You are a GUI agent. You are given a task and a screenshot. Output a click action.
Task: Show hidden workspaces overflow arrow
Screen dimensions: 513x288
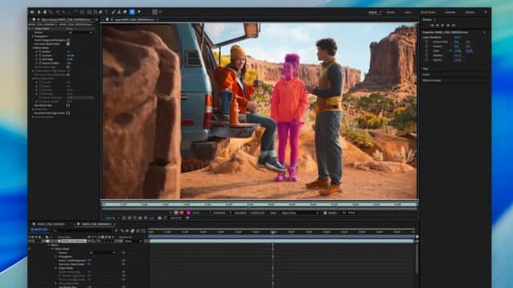[x=486, y=12]
